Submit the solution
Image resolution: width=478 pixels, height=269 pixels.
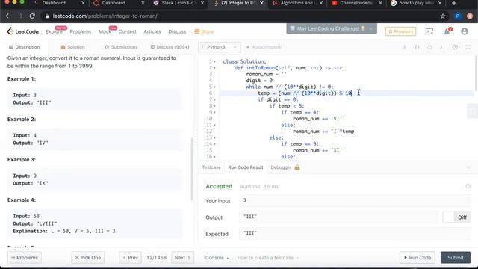[456, 258]
